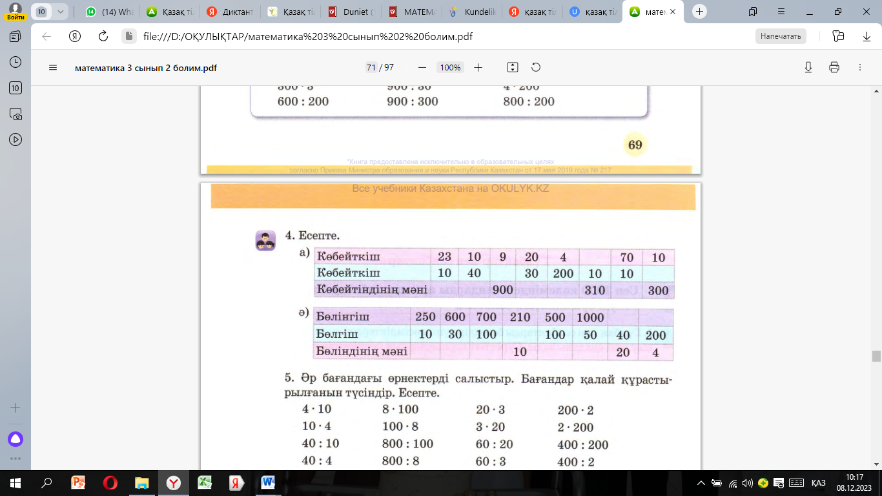Open Excel from the taskbar

[205, 483]
